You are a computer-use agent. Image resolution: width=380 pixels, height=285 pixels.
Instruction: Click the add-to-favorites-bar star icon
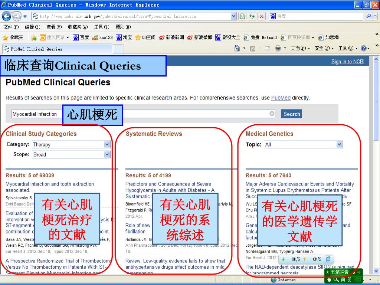[x=34, y=37]
